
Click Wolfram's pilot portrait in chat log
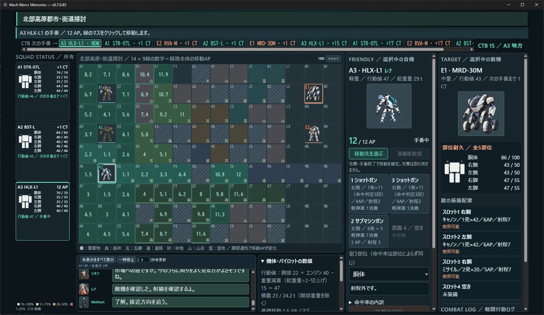(83, 302)
